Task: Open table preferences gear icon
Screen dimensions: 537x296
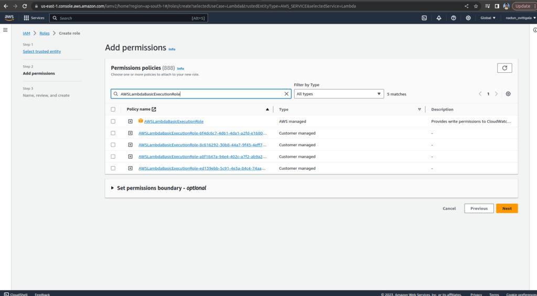Action: click(508, 94)
